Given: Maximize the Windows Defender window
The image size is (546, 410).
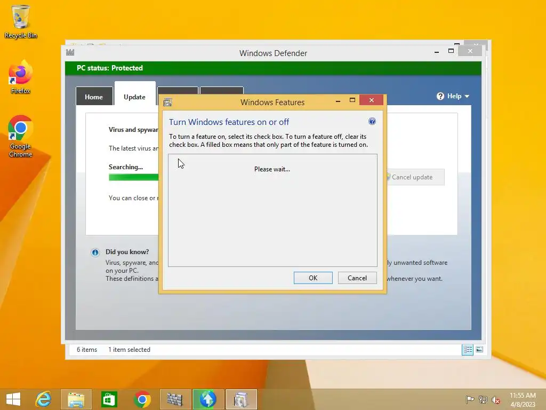Looking at the screenshot, I should point(451,51).
